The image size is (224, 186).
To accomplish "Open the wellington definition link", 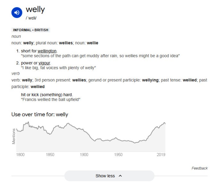I will [47, 51].
